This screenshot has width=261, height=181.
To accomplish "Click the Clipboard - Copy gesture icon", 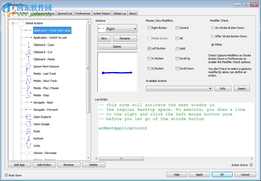I will click(29, 45).
